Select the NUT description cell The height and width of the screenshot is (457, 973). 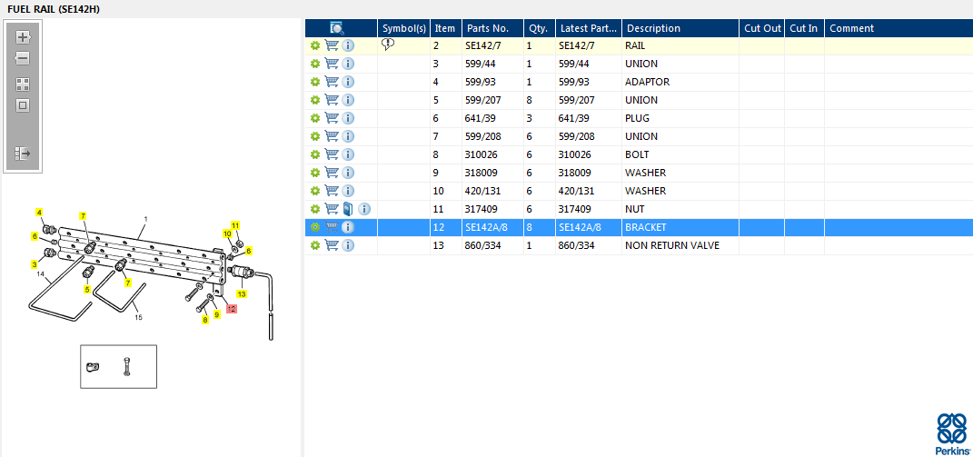680,209
